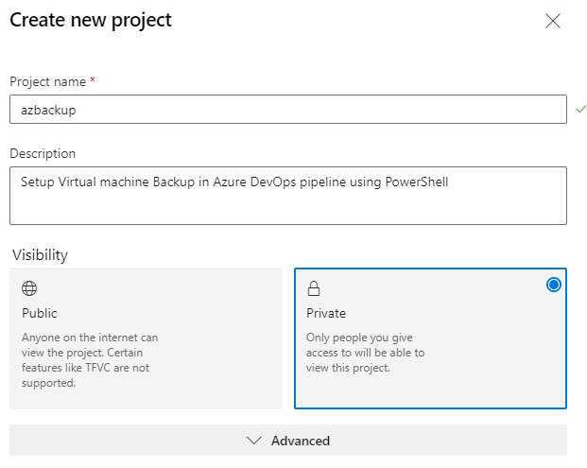Click the 'azbackup' text in name field
This screenshot has width=587, height=468.
coord(48,110)
